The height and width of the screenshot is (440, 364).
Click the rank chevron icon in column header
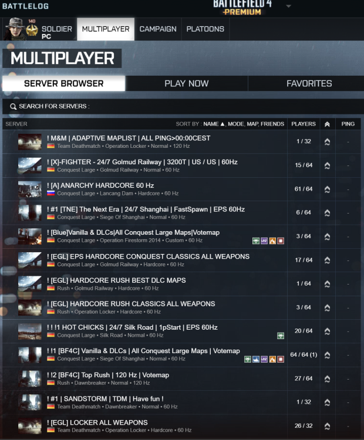point(327,124)
